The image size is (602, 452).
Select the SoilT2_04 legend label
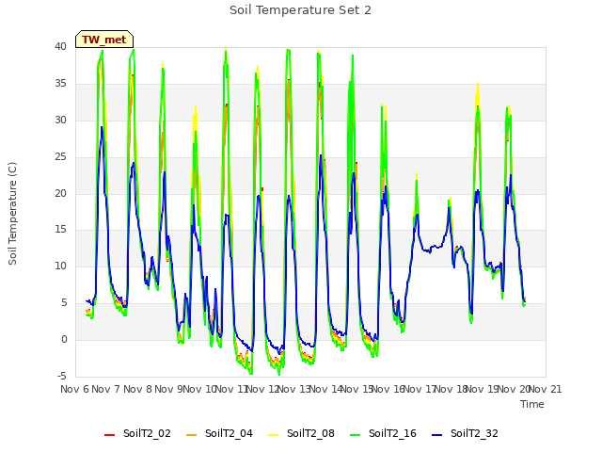[x=229, y=433]
